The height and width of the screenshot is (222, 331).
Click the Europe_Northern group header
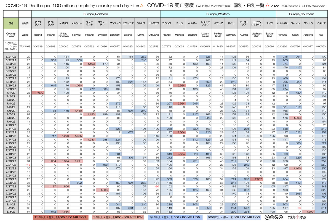[x=96, y=14]
